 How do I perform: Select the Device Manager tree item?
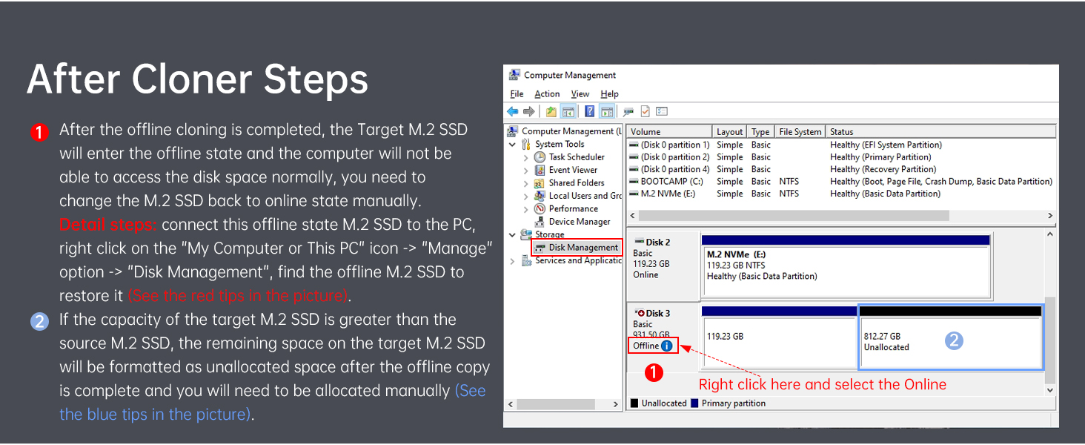[x=580, y=221]
